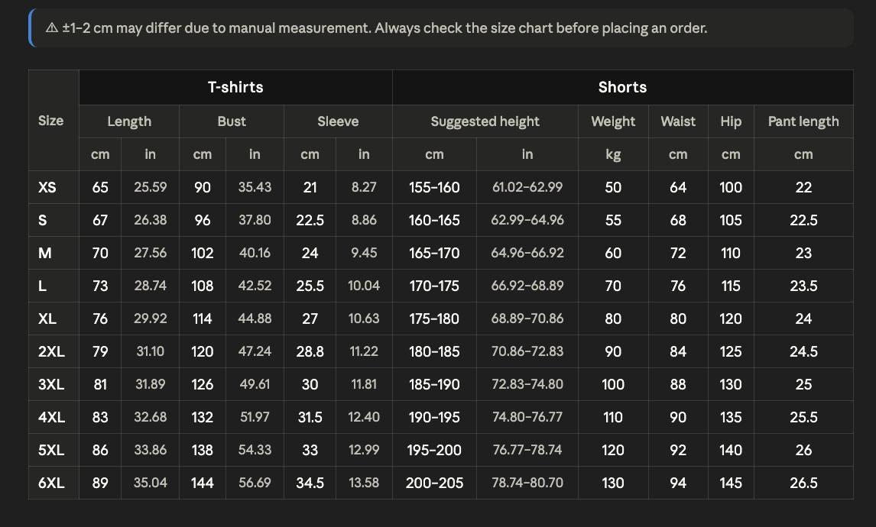Click the XL height range 175-180

[x=434, y=318]
